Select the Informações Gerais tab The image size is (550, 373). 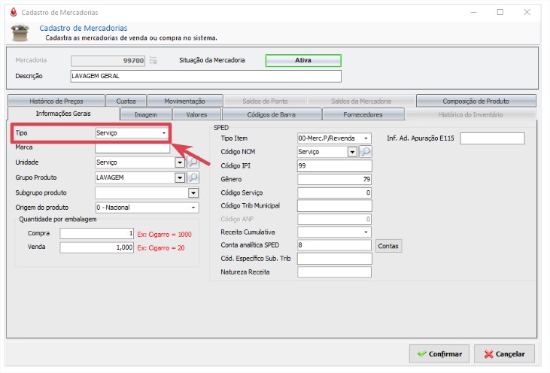pos(63,114)
